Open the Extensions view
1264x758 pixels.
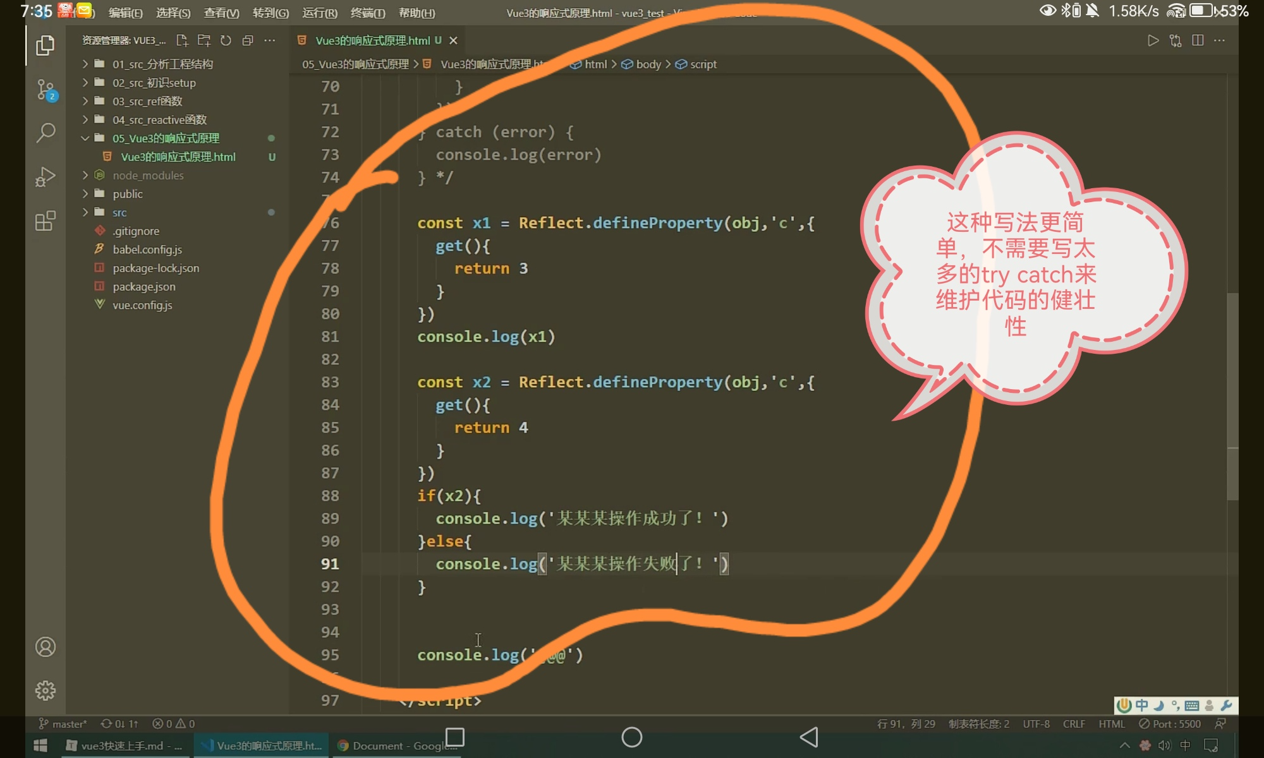[45, 221]
